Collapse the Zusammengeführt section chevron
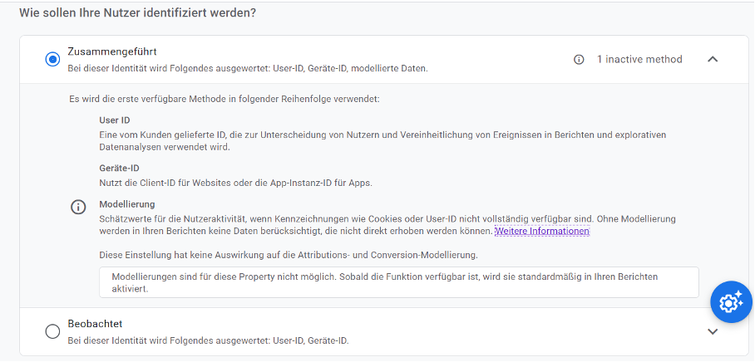Viewport: 755px width, 362px height. 713,60
